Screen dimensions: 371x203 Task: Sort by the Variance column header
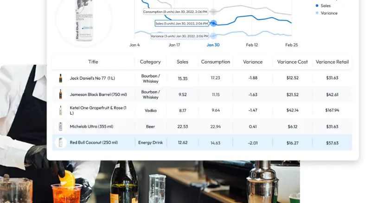253,62
